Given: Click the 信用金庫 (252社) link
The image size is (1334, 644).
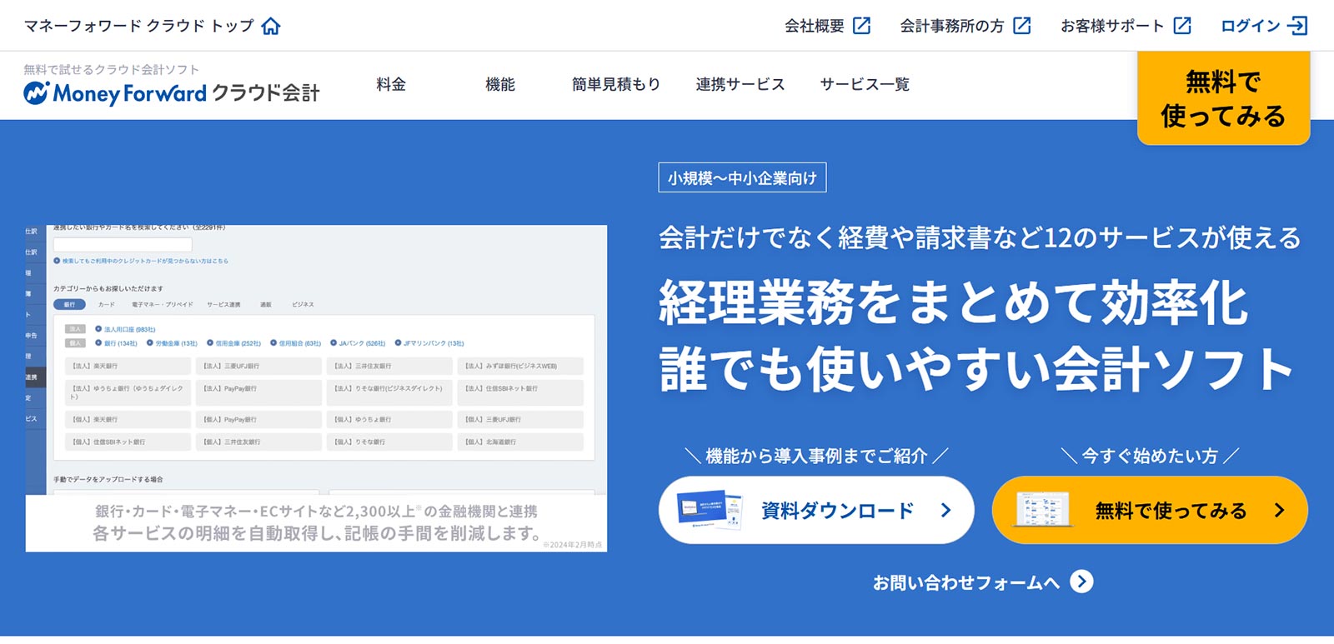Looking at the screenshot, I should (x=234, y=343).
